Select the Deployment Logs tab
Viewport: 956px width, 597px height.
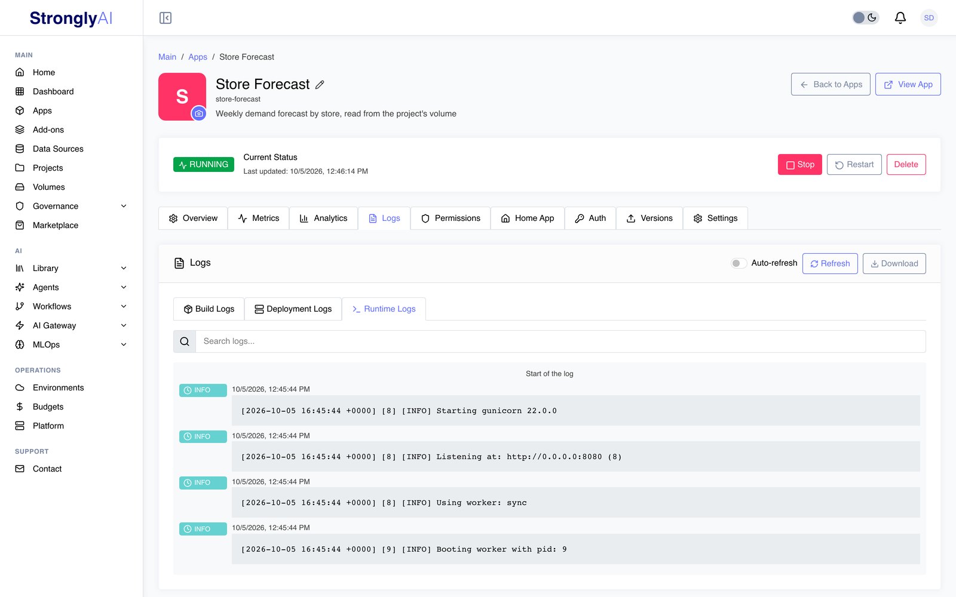pyautogui.click(x=293, y=309)
